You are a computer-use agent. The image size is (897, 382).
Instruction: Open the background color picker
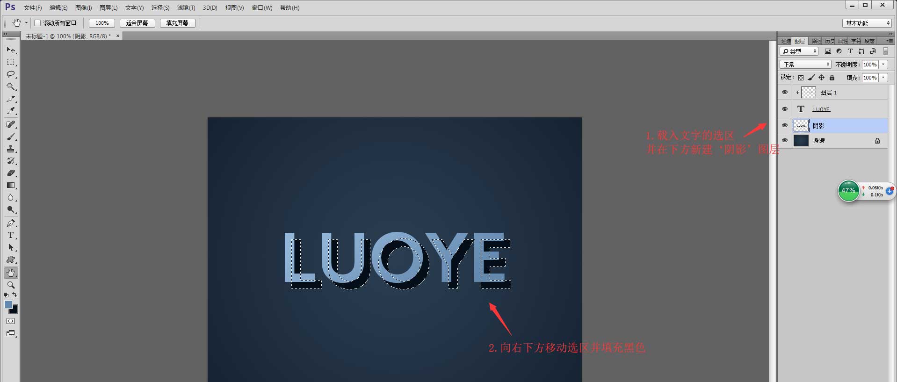point(14,310)
